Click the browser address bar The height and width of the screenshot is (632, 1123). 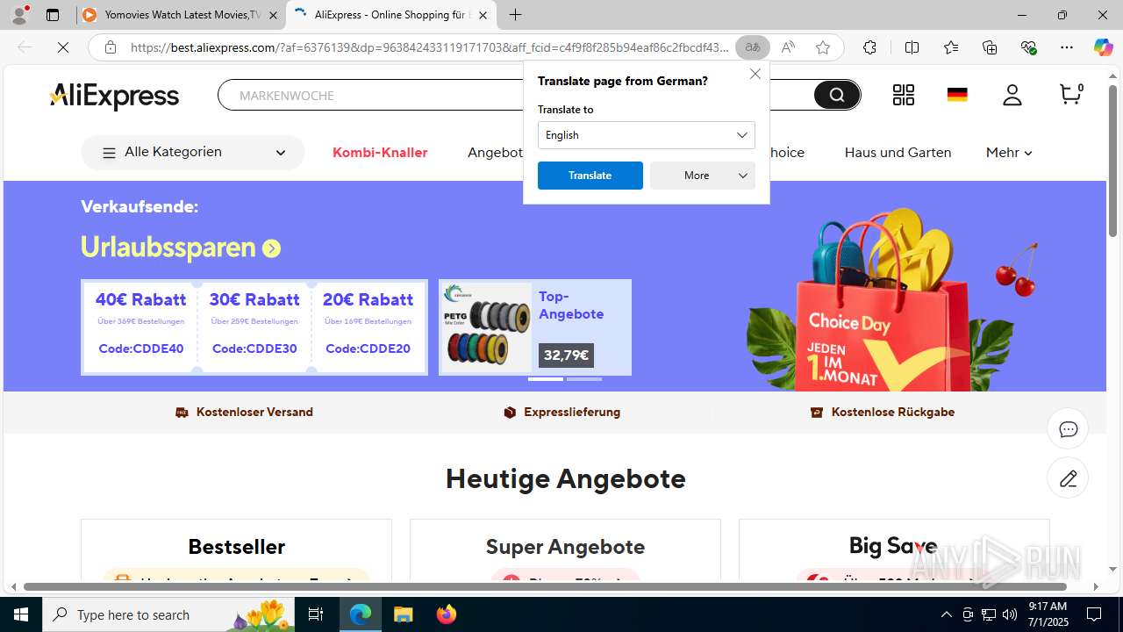pyautogui.click(x=430, y=47)
